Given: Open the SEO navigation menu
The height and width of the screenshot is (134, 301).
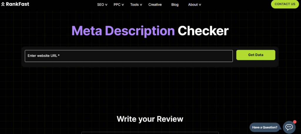Looking at the screenshot, I should tap(101, 5).
